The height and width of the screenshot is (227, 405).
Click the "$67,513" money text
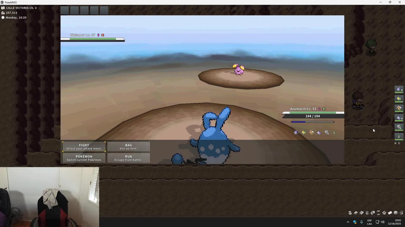[12, 13]
